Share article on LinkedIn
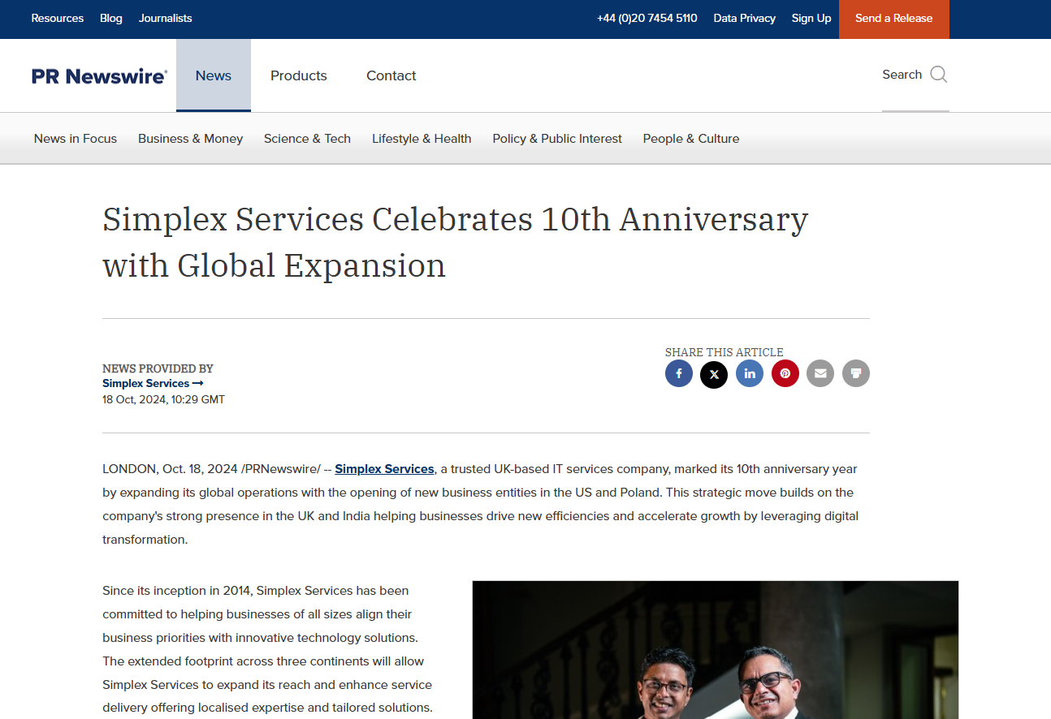Image resolution: width=1051 pixels, height=719 pixels. (750, 373)
